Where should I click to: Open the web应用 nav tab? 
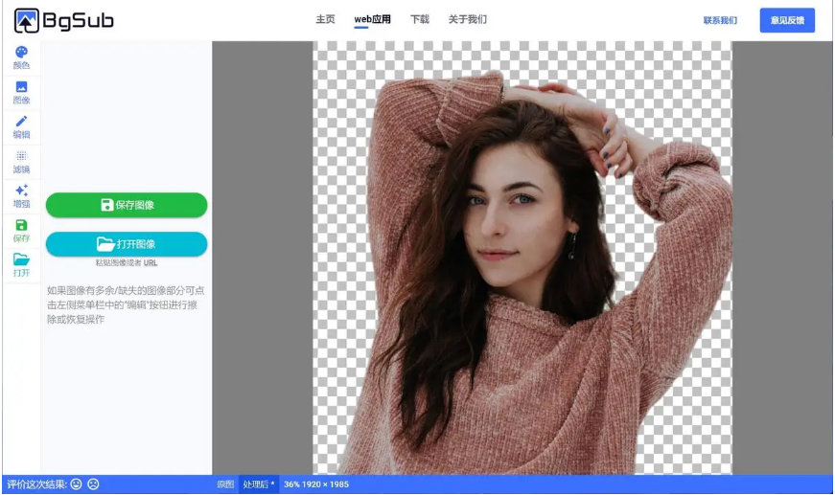(x=372, y=19)
